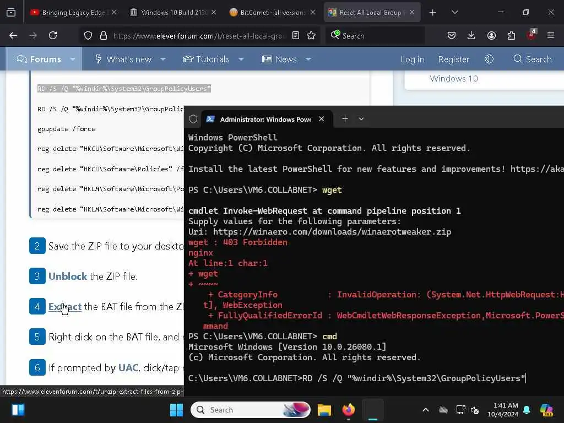The height and width of the screenshot is (423, 564).
Task: Add a new Windows Terminal tab
Action: 345,119
